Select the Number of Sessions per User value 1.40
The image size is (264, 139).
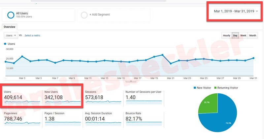130,97
